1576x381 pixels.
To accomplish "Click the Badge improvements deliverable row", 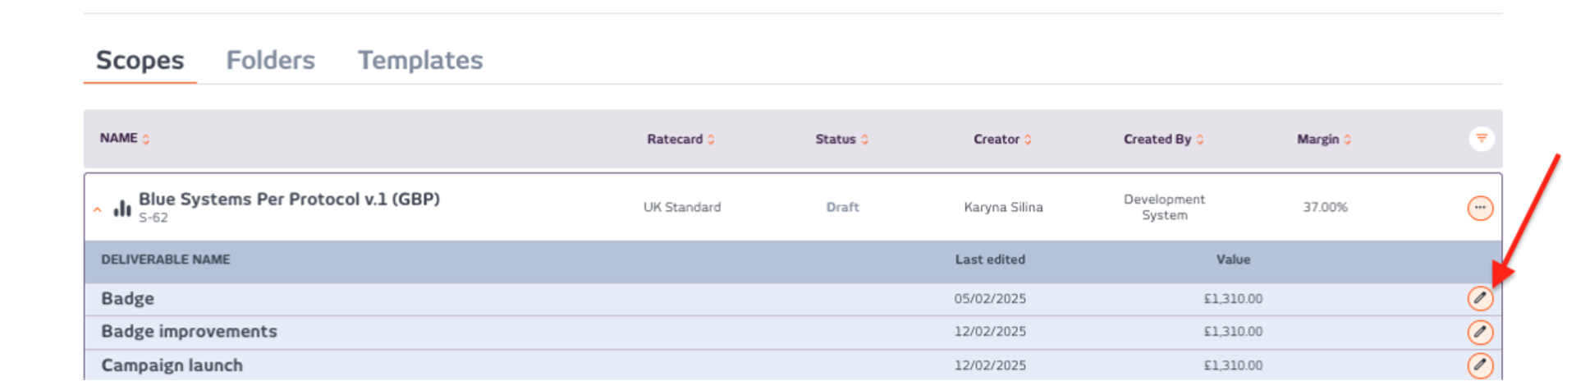I will [x=793, y=332].
